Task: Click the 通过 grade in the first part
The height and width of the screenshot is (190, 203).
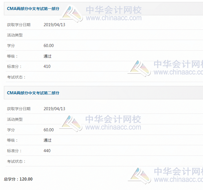Action: pos(48,56)
